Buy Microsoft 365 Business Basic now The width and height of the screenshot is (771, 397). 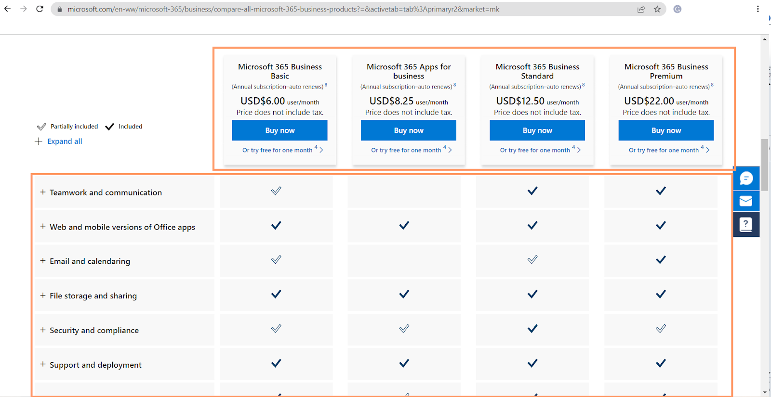pos(280,130)
